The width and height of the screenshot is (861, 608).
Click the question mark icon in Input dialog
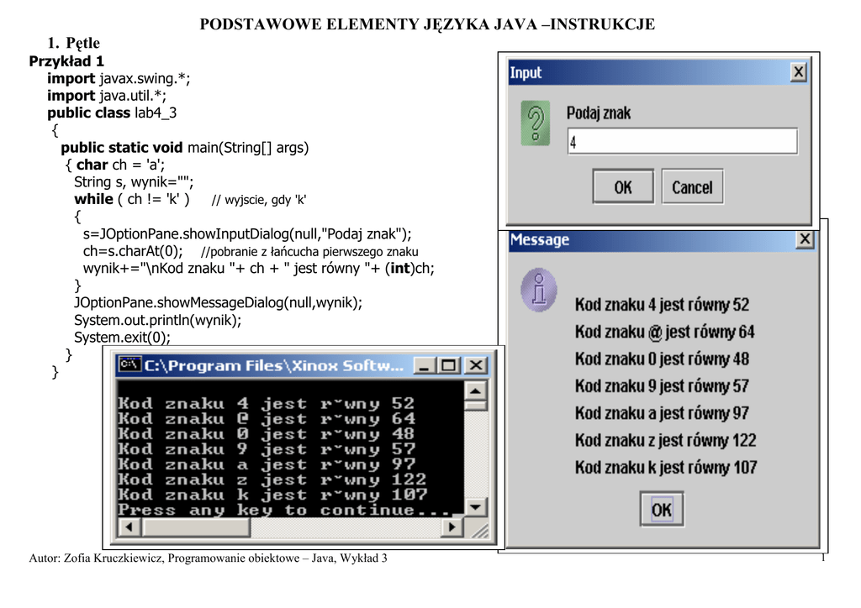pyautogui.click(x=535, y=123)
